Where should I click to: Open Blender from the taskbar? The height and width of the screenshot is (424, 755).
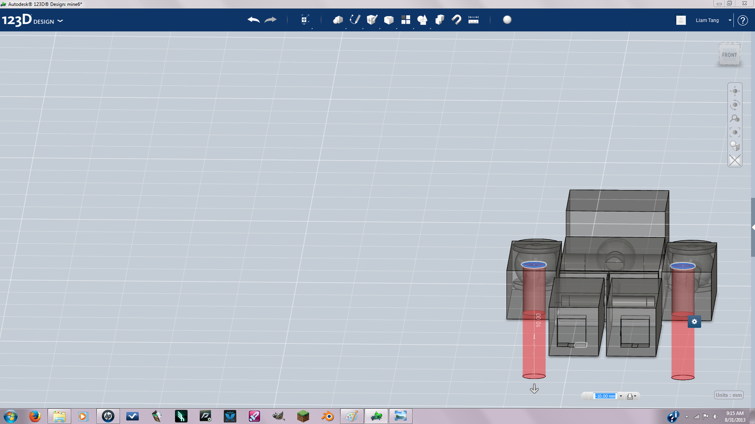click(x=328, y=416)
